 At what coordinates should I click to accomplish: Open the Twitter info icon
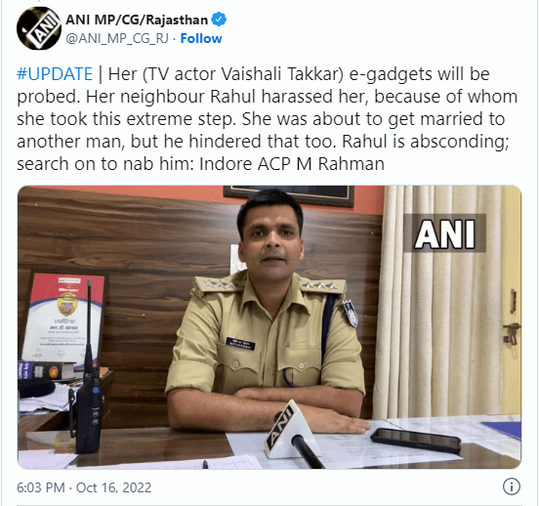pos(511,486)
